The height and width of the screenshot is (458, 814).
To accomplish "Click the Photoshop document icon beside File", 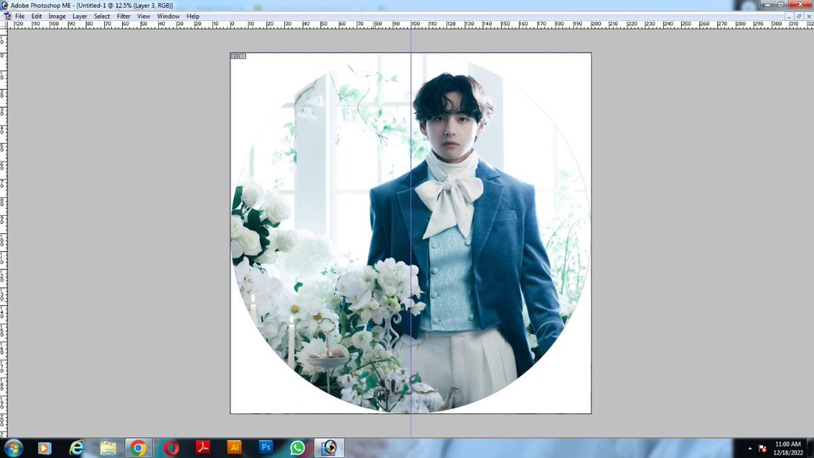I will click(7, 16).
